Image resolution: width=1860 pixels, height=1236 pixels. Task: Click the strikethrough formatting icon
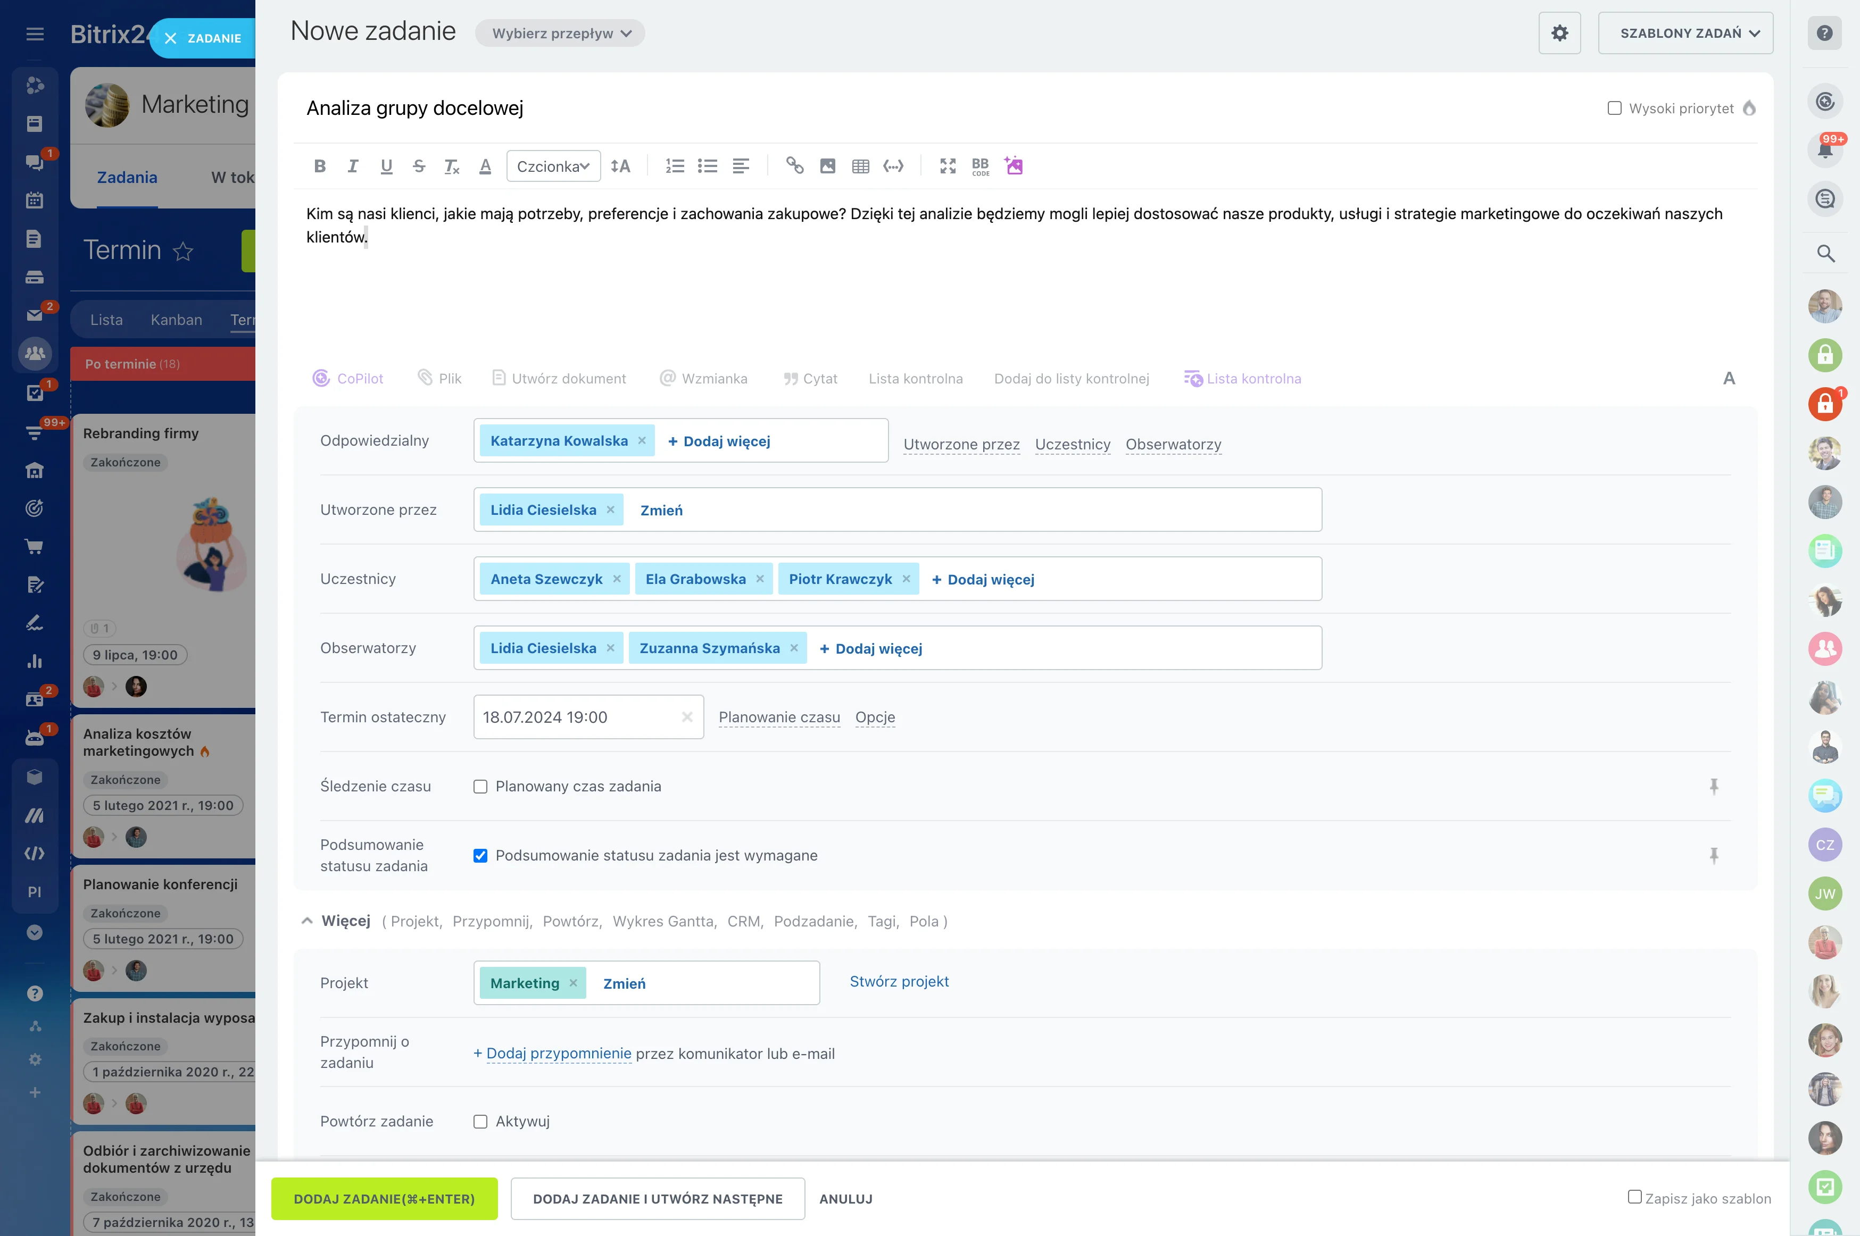[x=419, y=166]
